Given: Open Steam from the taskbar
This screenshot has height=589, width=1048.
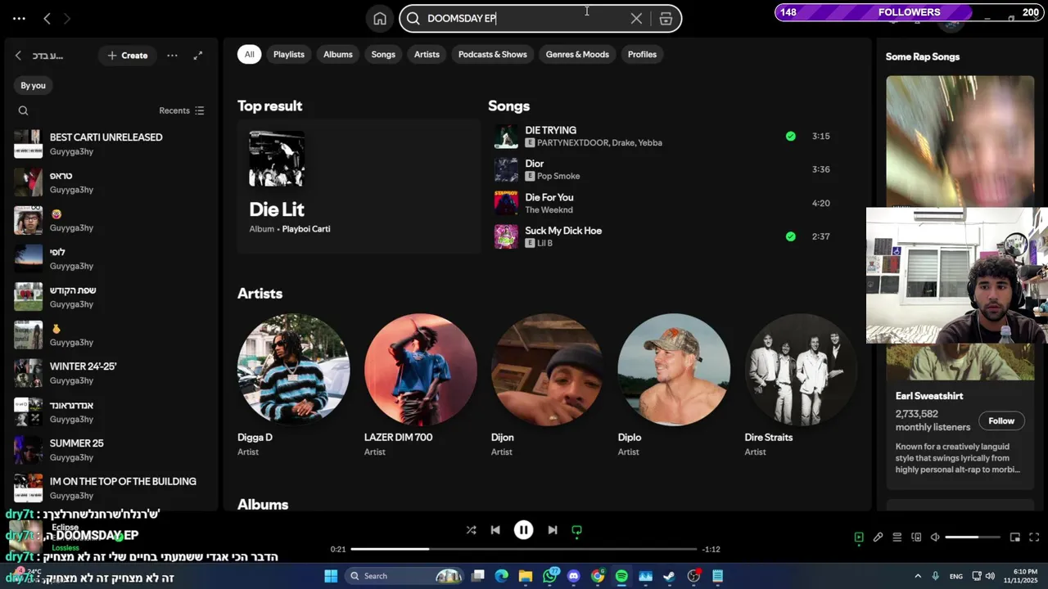Looking at the screenshot, I should (x=669, y=576).
